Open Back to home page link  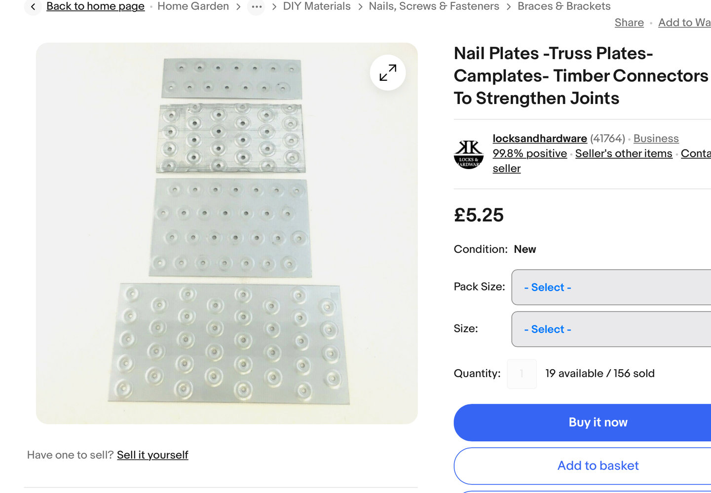point(95,6)
